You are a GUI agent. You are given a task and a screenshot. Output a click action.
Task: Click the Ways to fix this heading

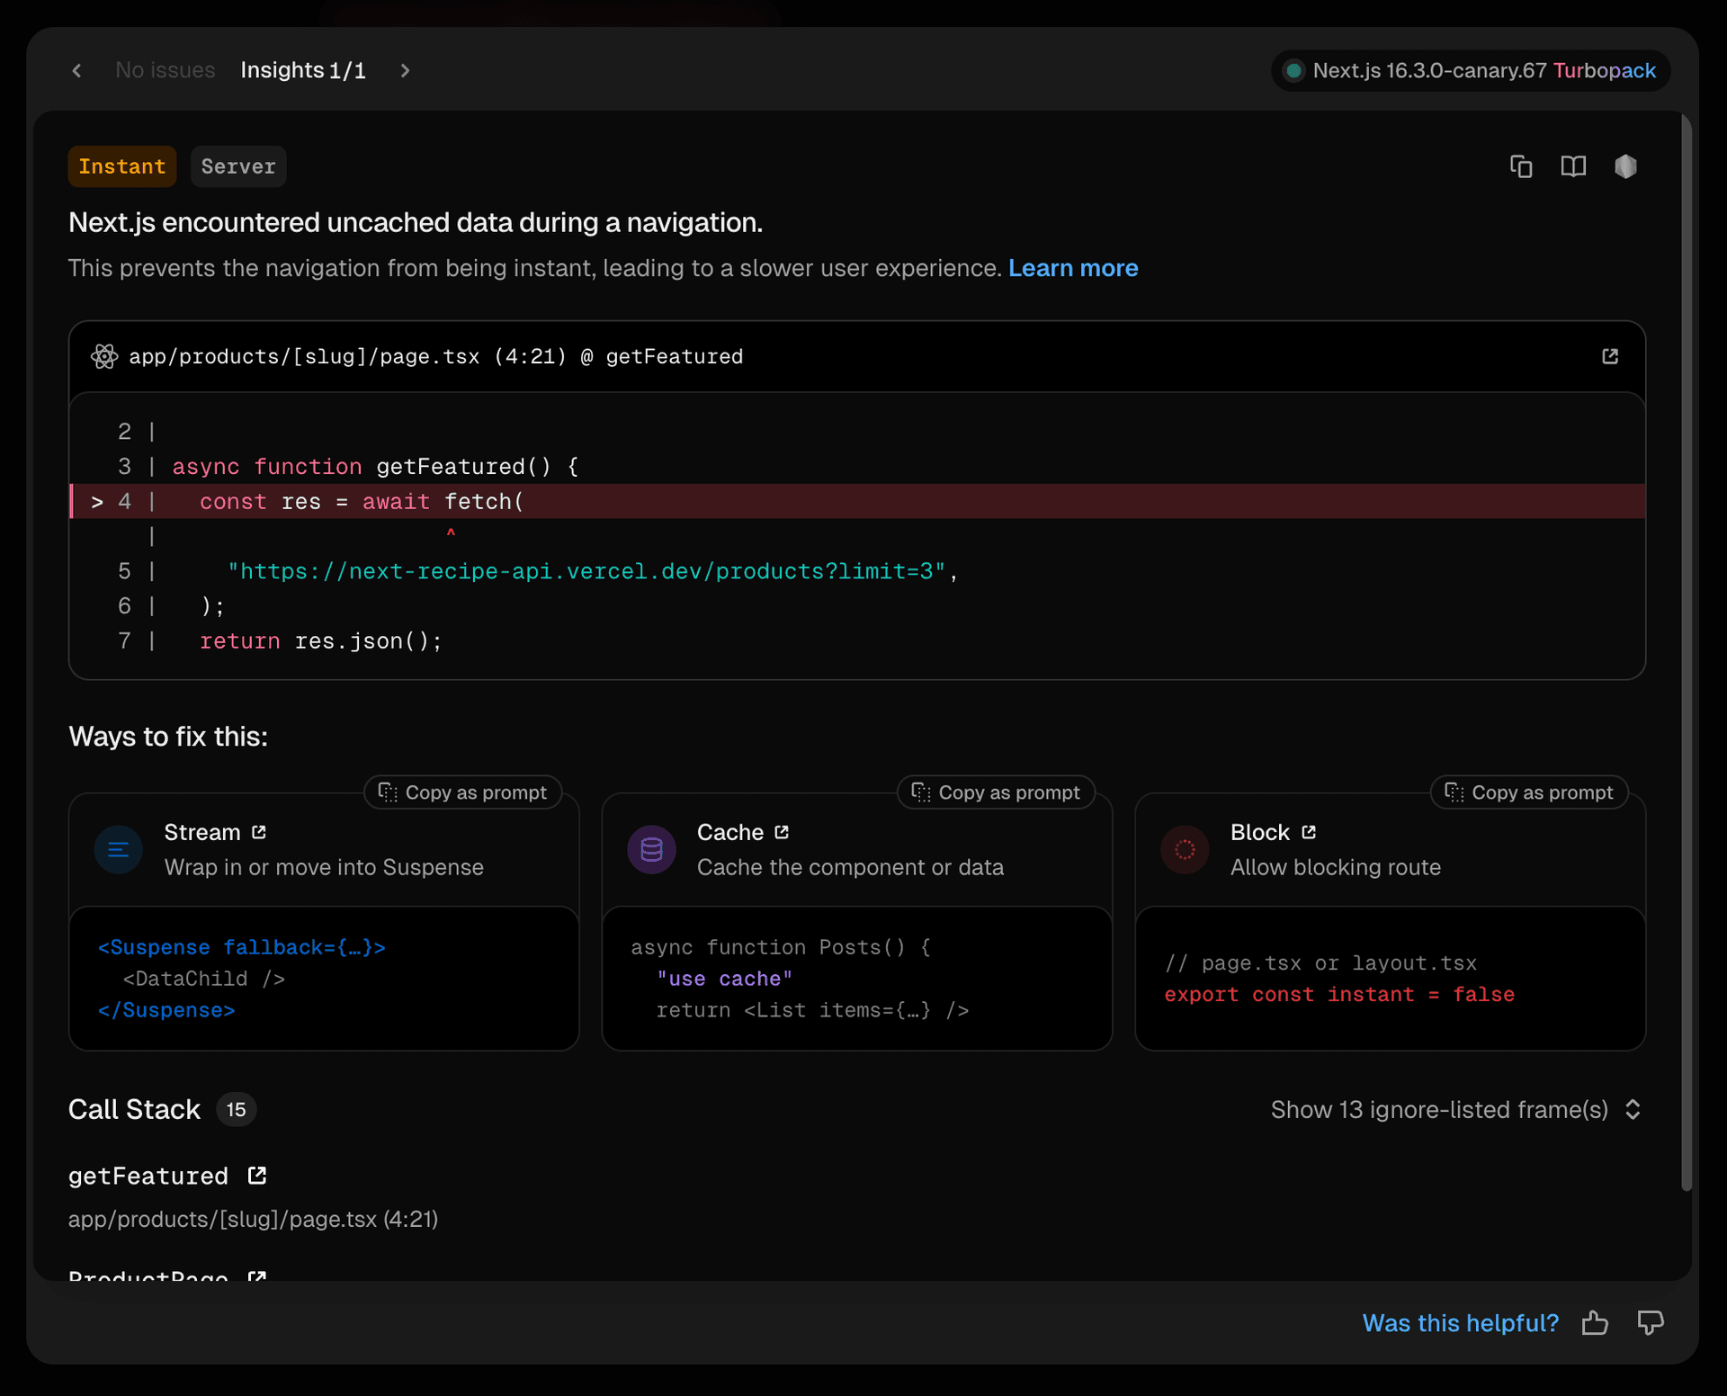(x=168, y=737)
